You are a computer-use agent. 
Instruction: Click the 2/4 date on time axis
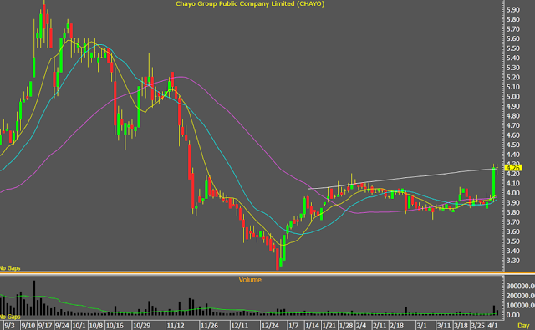pyautogui.click(x=361, y=326)
